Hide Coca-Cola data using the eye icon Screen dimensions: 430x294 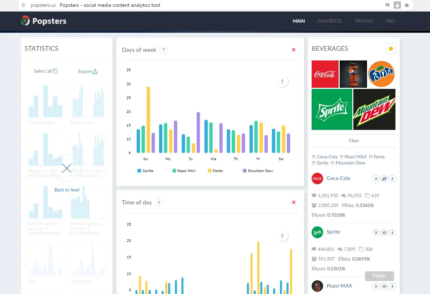(x=384, y=178)
